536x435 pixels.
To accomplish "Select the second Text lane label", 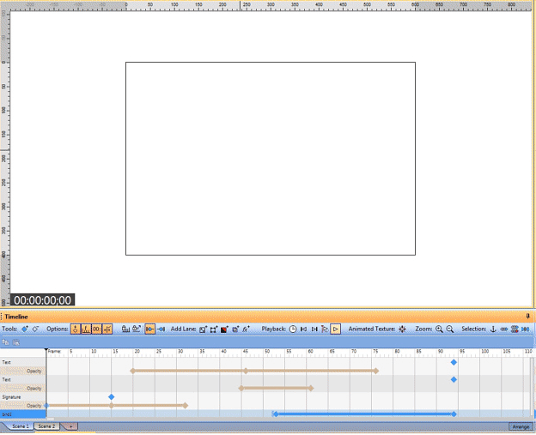I will (x=7, y=380).
